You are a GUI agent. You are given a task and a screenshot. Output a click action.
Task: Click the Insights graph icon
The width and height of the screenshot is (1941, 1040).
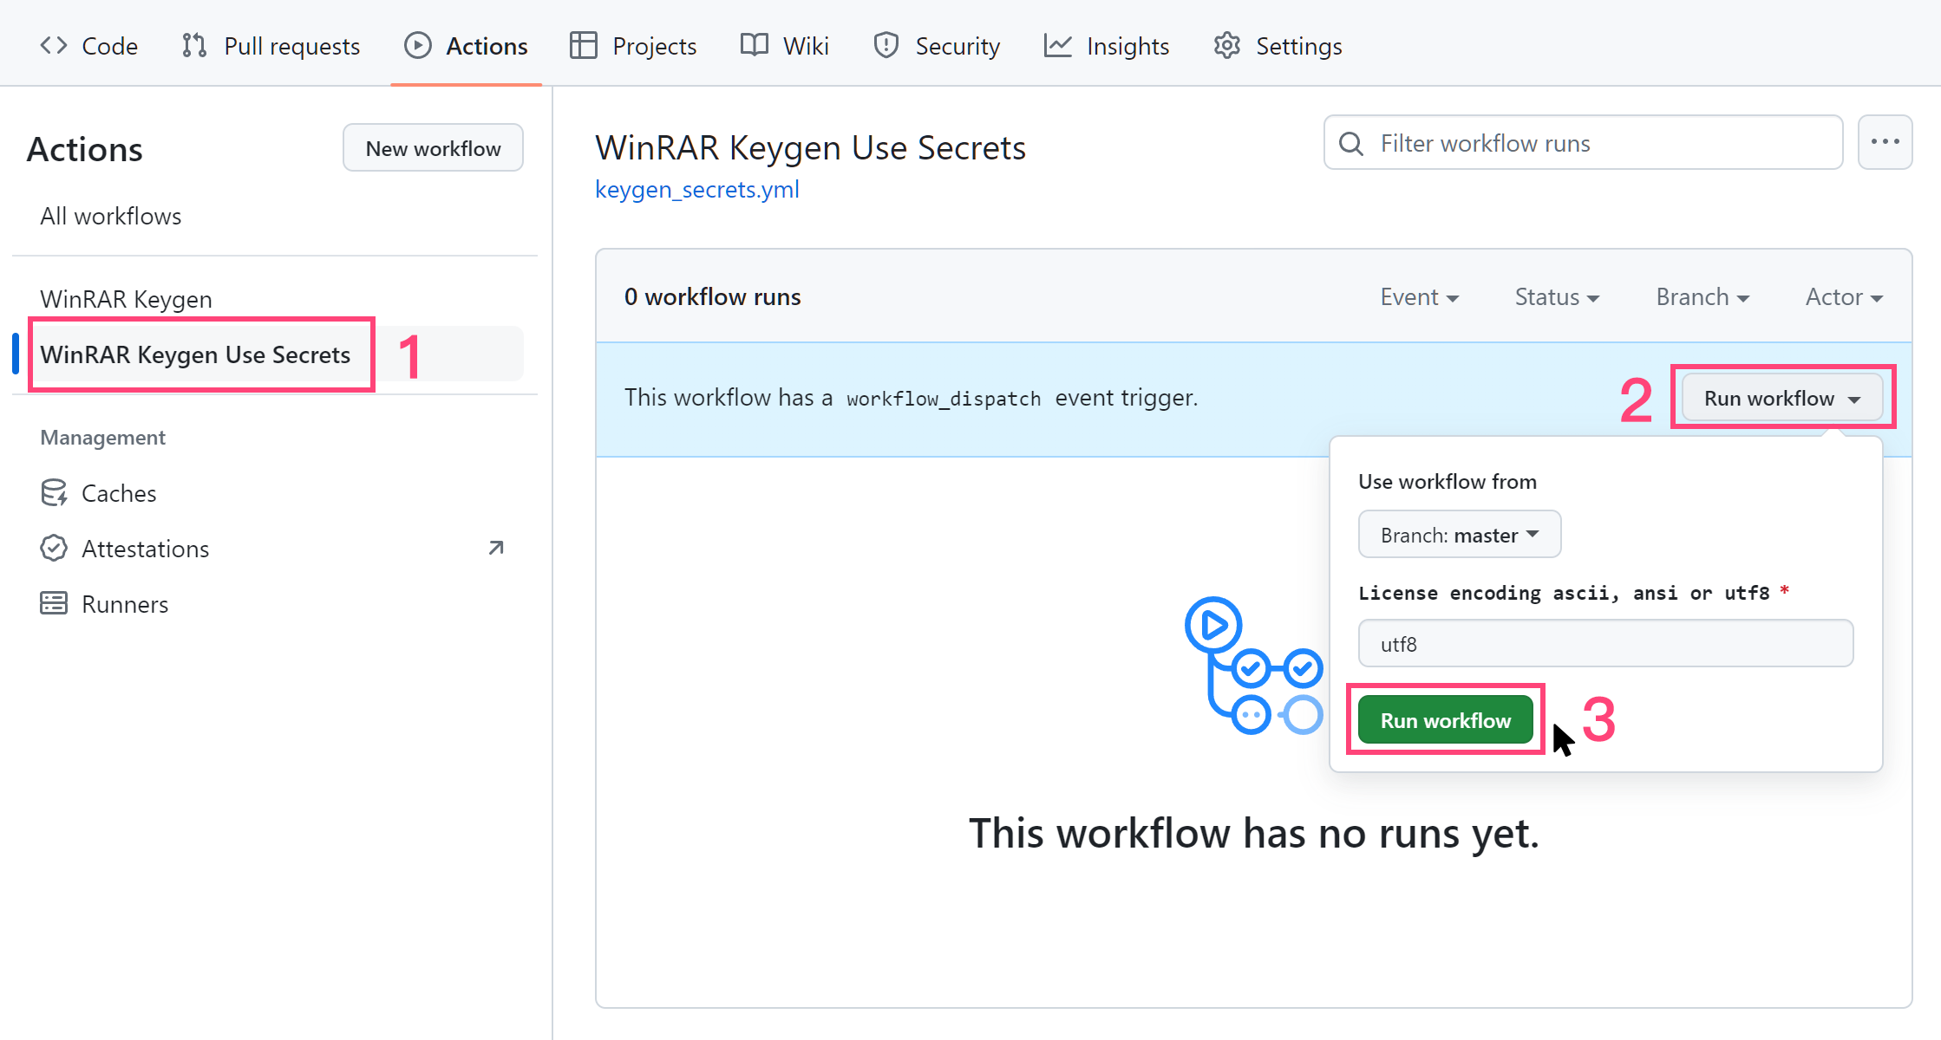pyautogui.click(x=1057, y=46)
